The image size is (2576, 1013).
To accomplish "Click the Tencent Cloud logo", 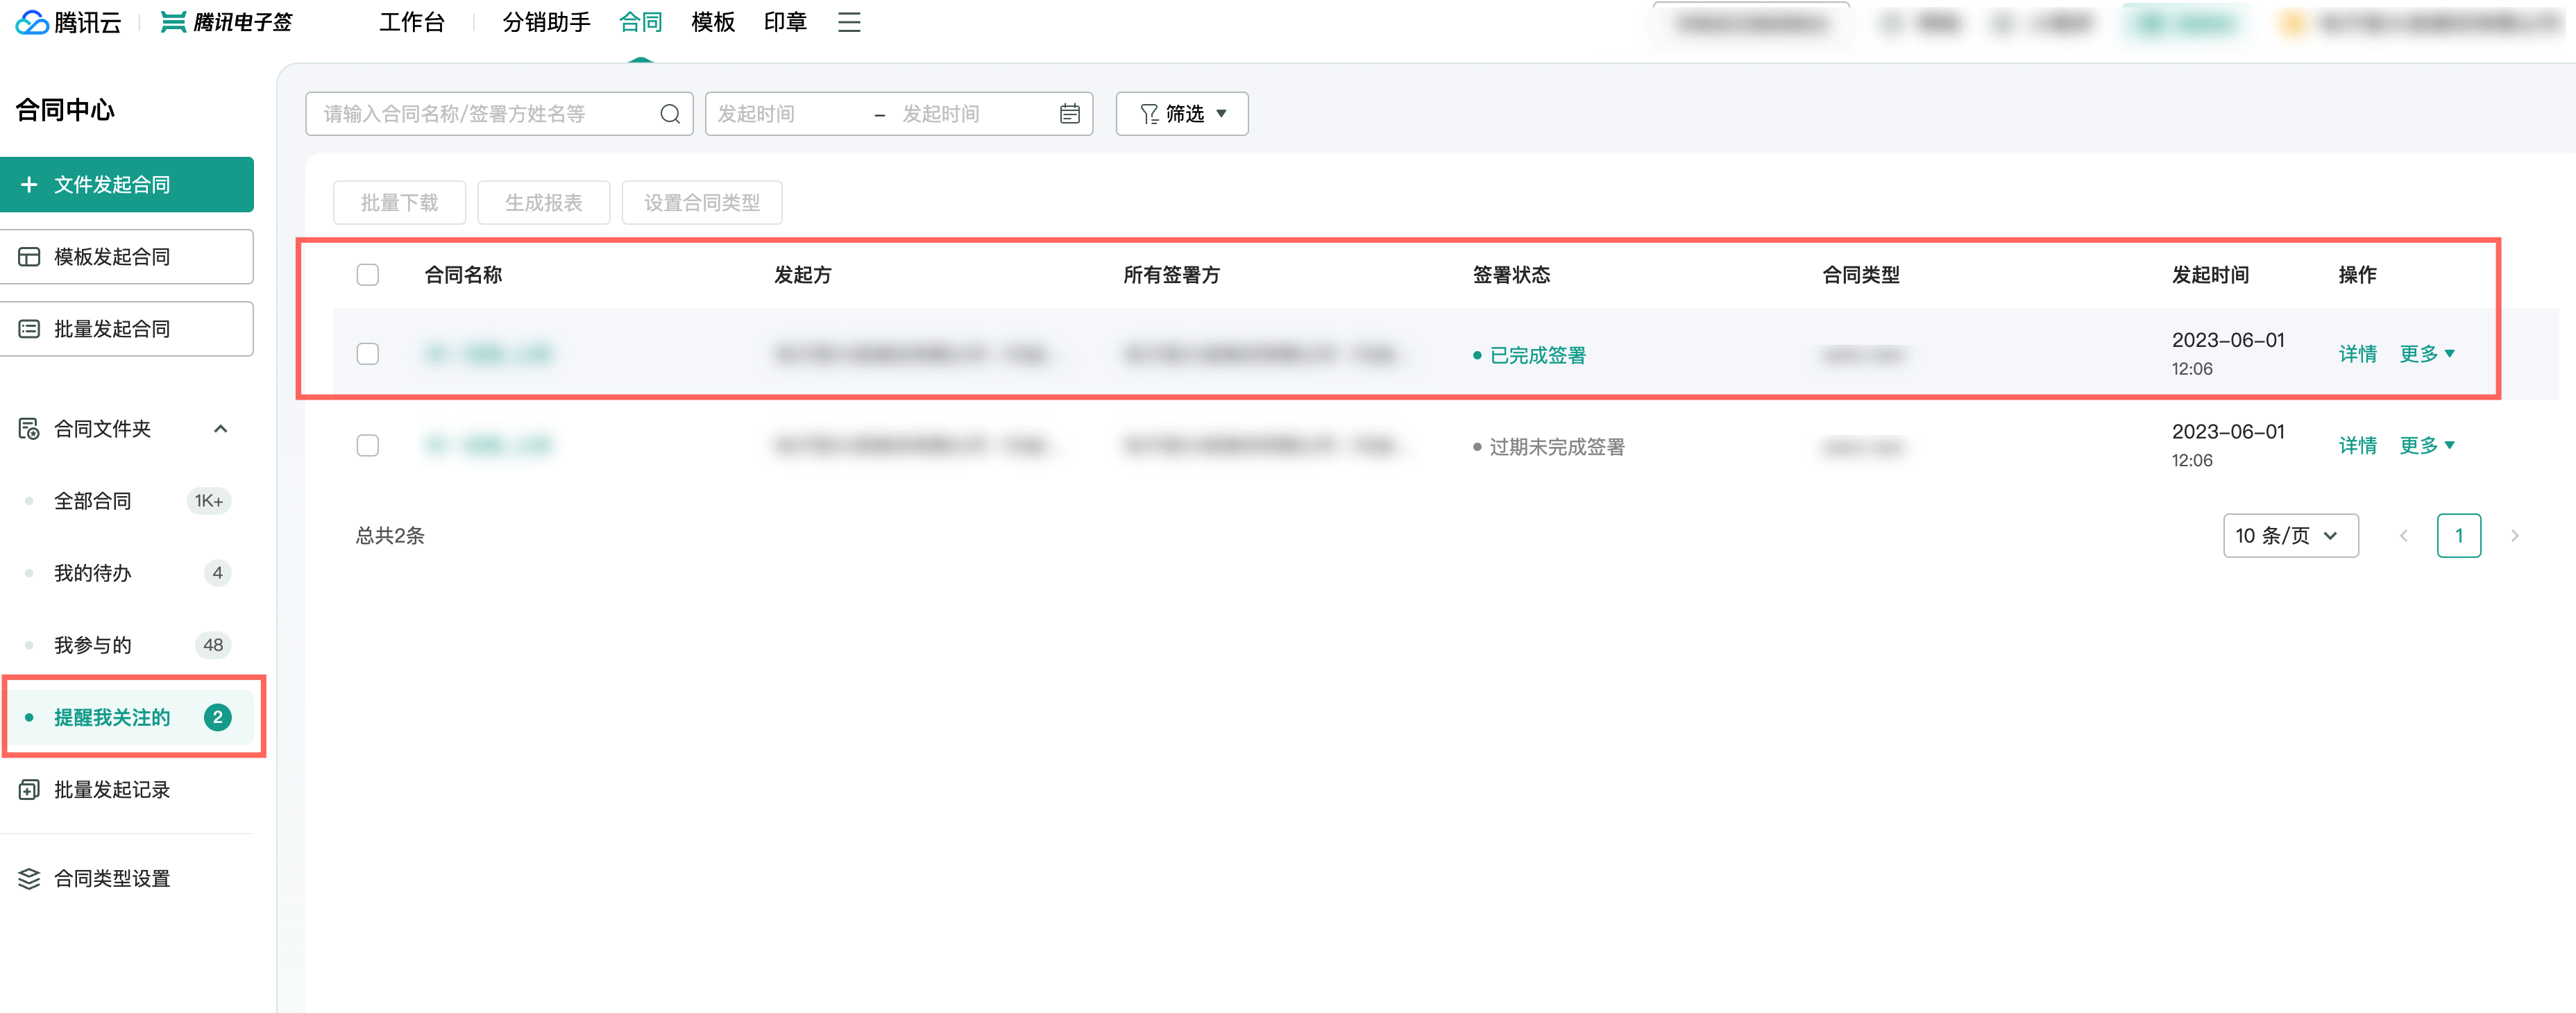I will 68,22.
